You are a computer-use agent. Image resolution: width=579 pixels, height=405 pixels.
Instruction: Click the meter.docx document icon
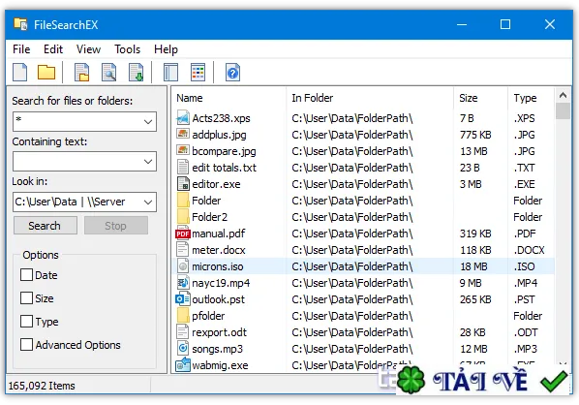(183, 249)
